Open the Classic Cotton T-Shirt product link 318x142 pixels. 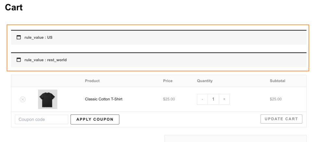coord(104,99)
